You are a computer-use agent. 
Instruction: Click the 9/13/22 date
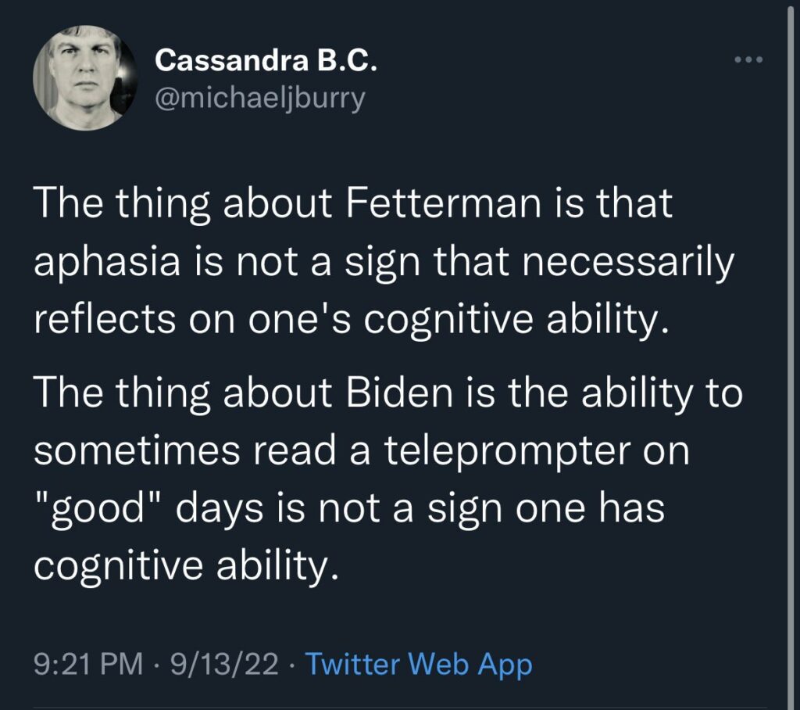point(225,664)
